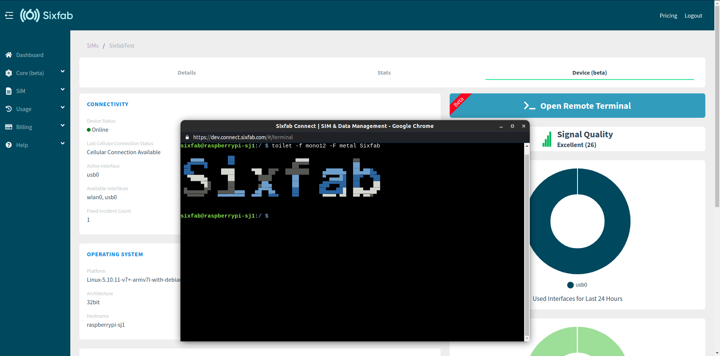Click the terminal window URL address bar
Viewport: 720px width, 356px height.
(x=243, y=137)
